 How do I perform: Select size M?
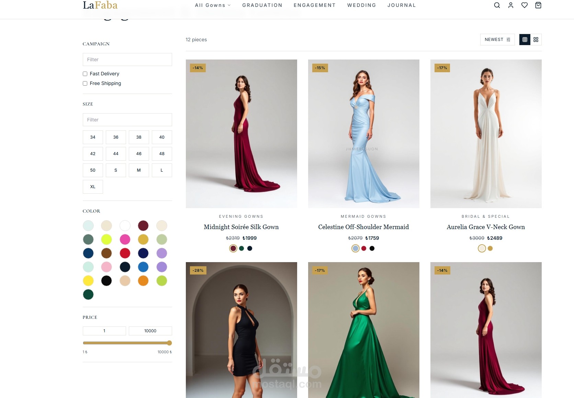click(139, 170)
